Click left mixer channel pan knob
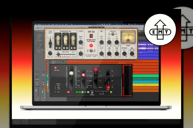The height and width of the screenshot is (128, 193). click(x=37, y=84)
